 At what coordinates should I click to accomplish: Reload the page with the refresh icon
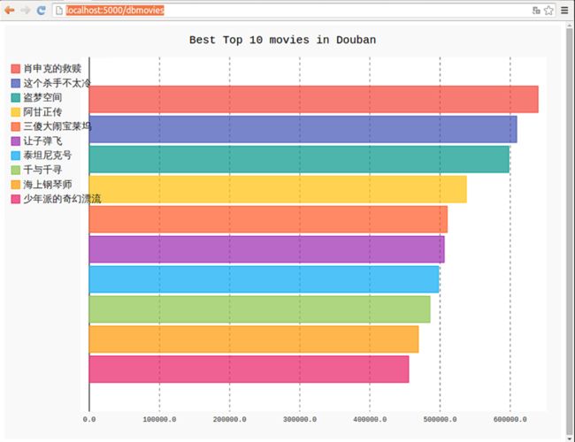[41, 11]
